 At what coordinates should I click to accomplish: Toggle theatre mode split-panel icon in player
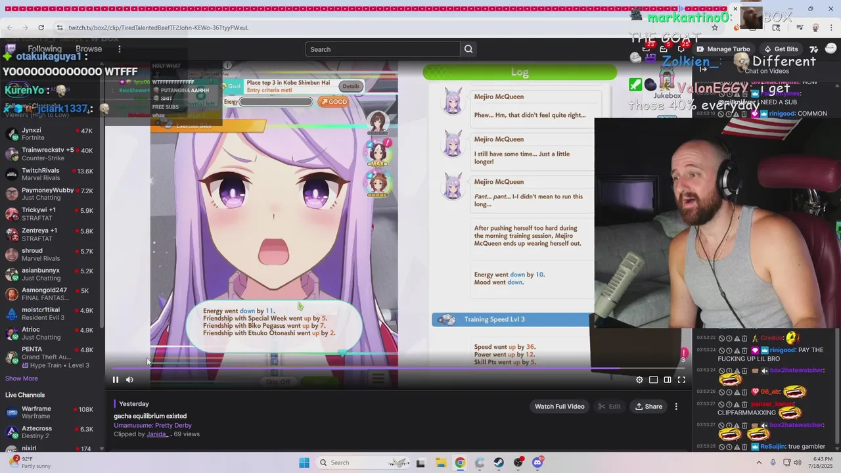pyautogui.click(x=668, y=380)
